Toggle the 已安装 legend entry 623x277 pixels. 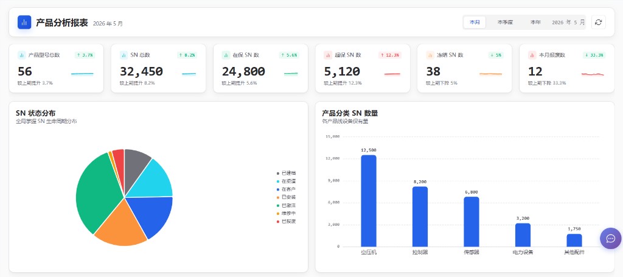pyautogui.click(x=286, y=197)
